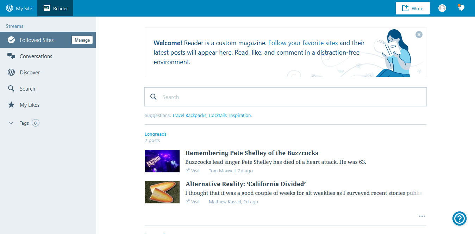Click the Tags label in sidebar
Viewport: 475px width, 234px height.
click(x=24, y=123)
